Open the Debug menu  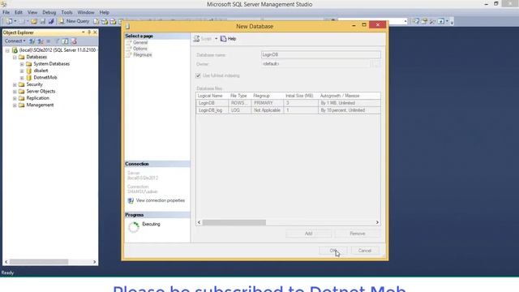point(49,12)
